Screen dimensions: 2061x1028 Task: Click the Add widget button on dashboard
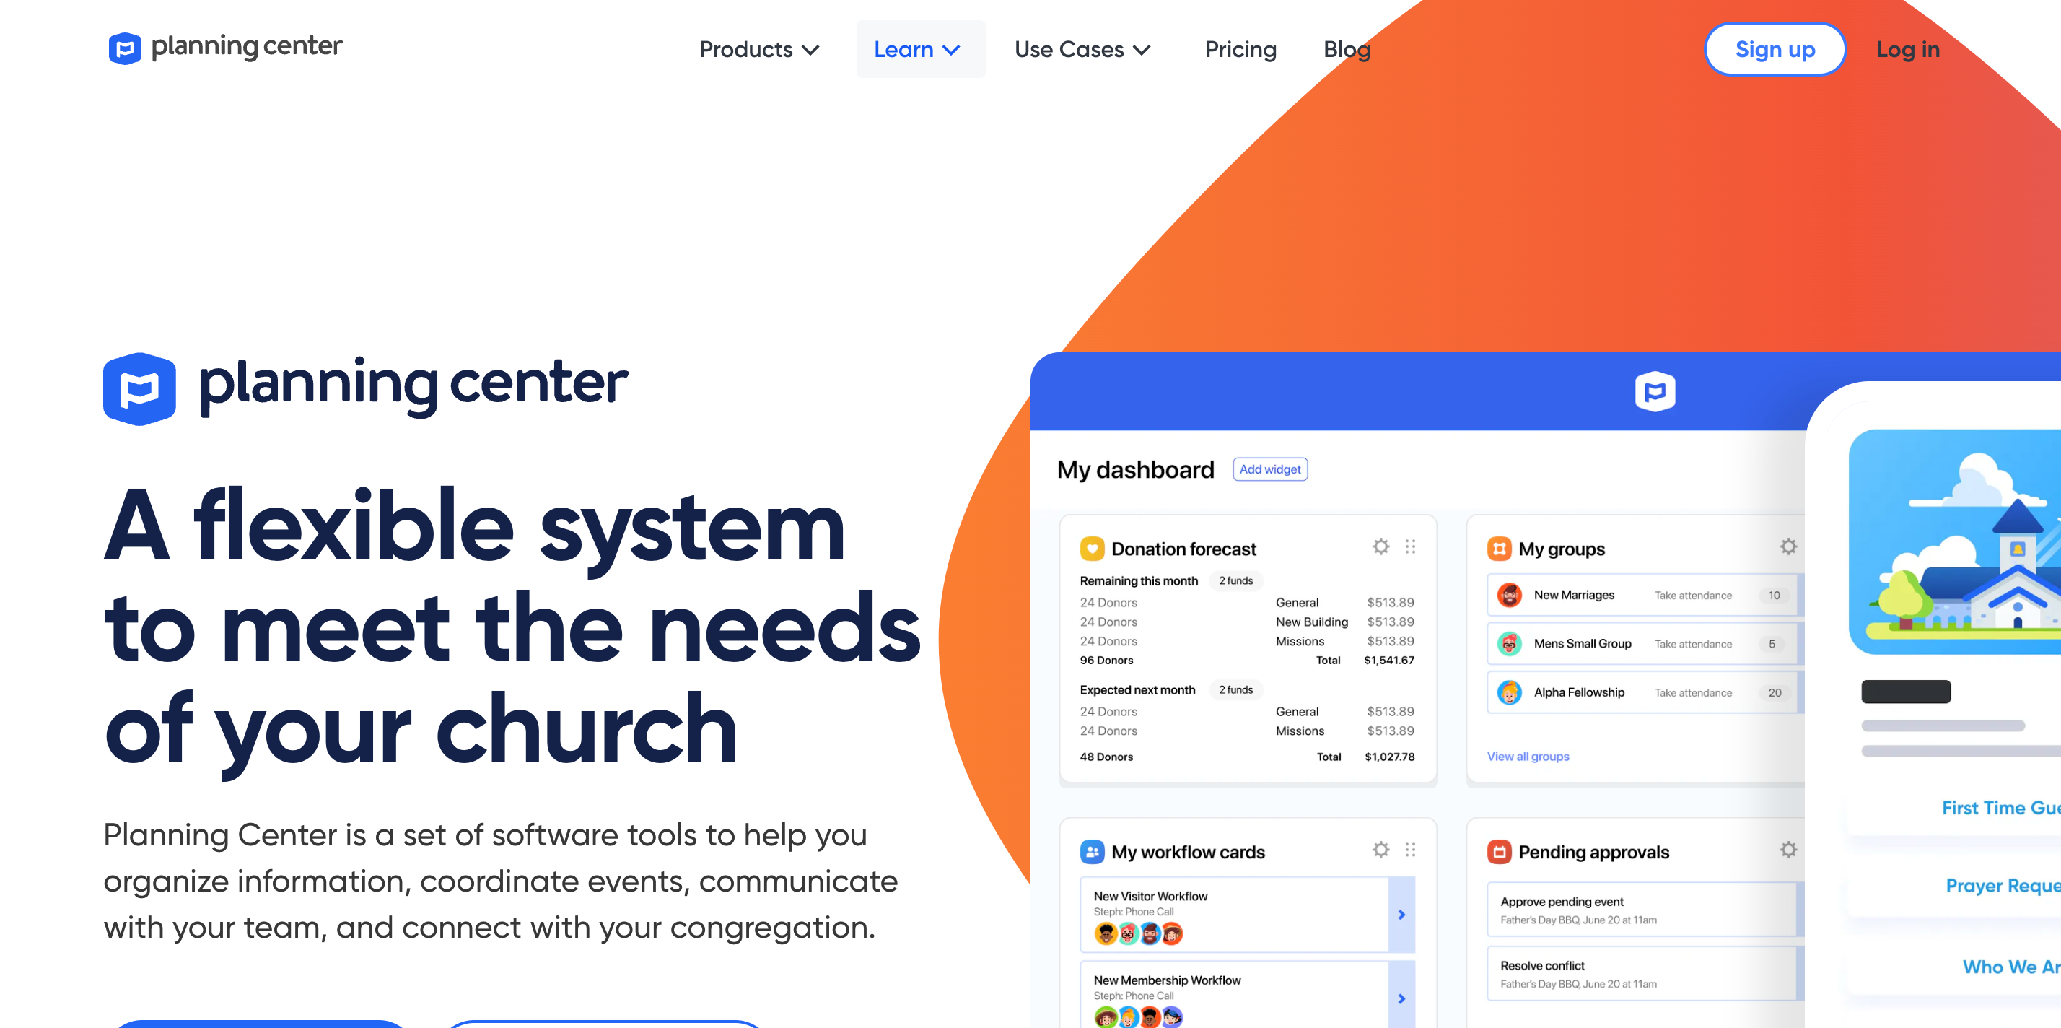tap(1269, 469)
